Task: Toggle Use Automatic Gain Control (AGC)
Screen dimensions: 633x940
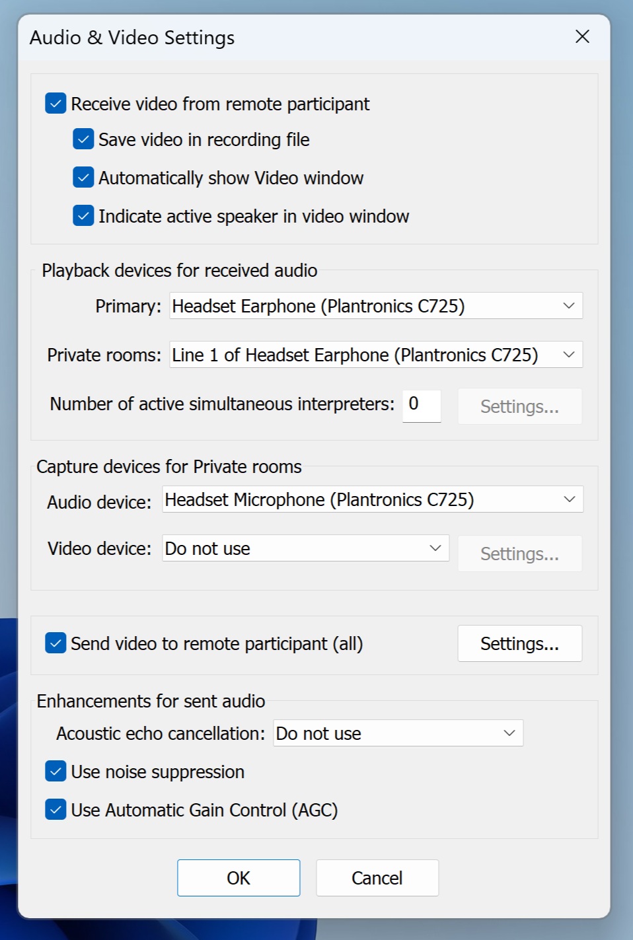Action: tap(56, 809)
